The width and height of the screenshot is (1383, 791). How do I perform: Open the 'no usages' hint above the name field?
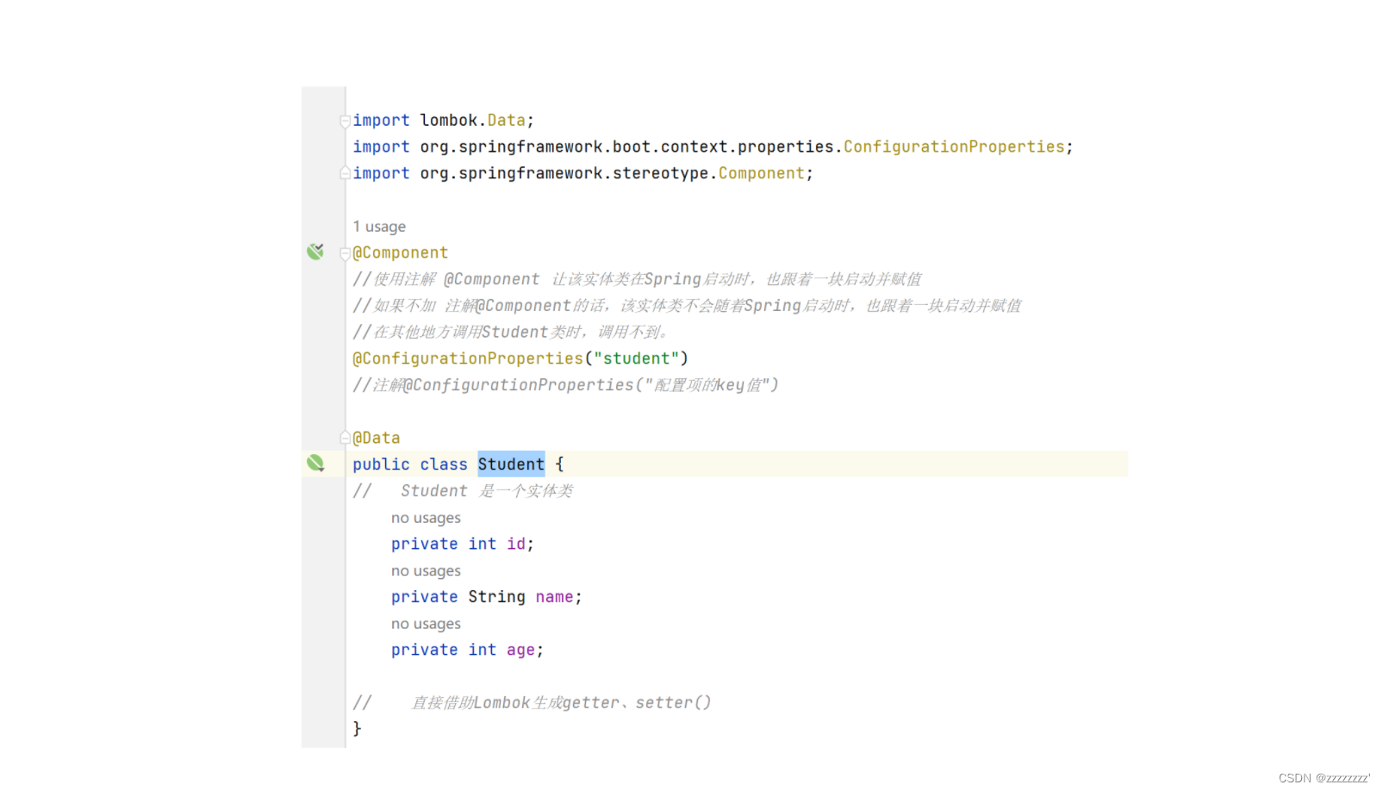tap(426, 570)
